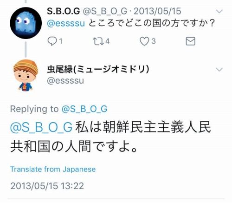
Task: Click the 共和国の人間ですよ reply text
Action: coord(74,146)
